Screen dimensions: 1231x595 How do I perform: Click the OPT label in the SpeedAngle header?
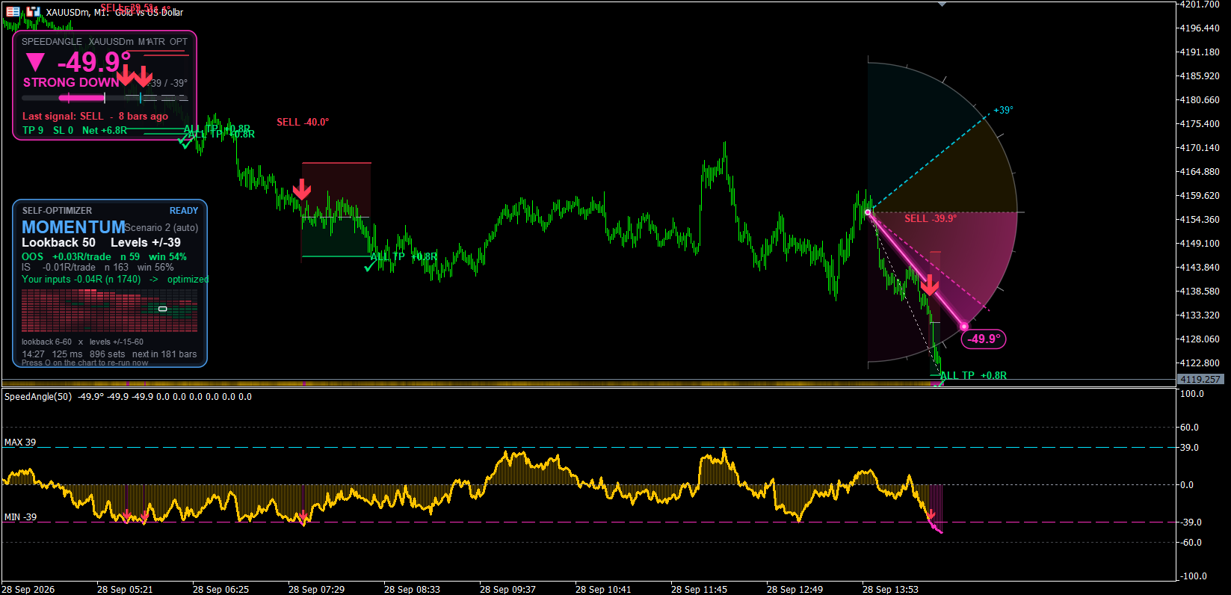tap(179, 42)
